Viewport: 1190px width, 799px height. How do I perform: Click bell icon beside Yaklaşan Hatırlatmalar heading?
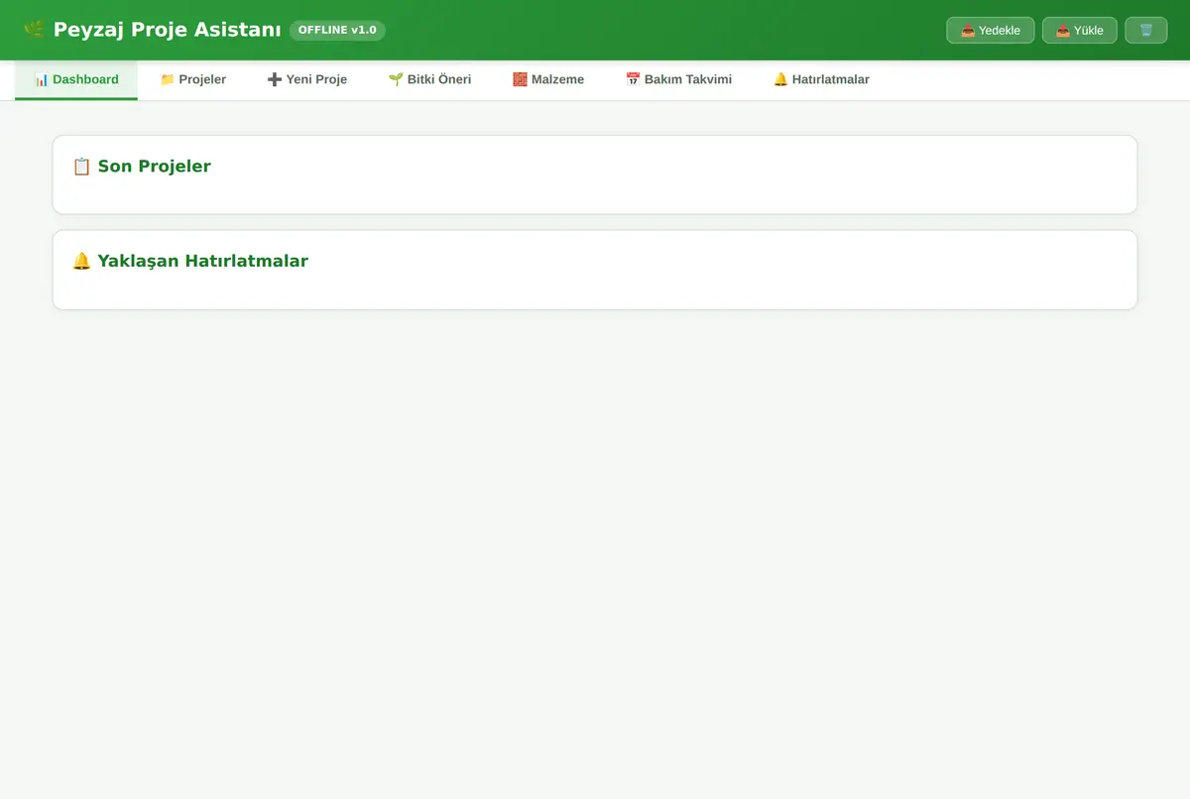coord(81,262)
